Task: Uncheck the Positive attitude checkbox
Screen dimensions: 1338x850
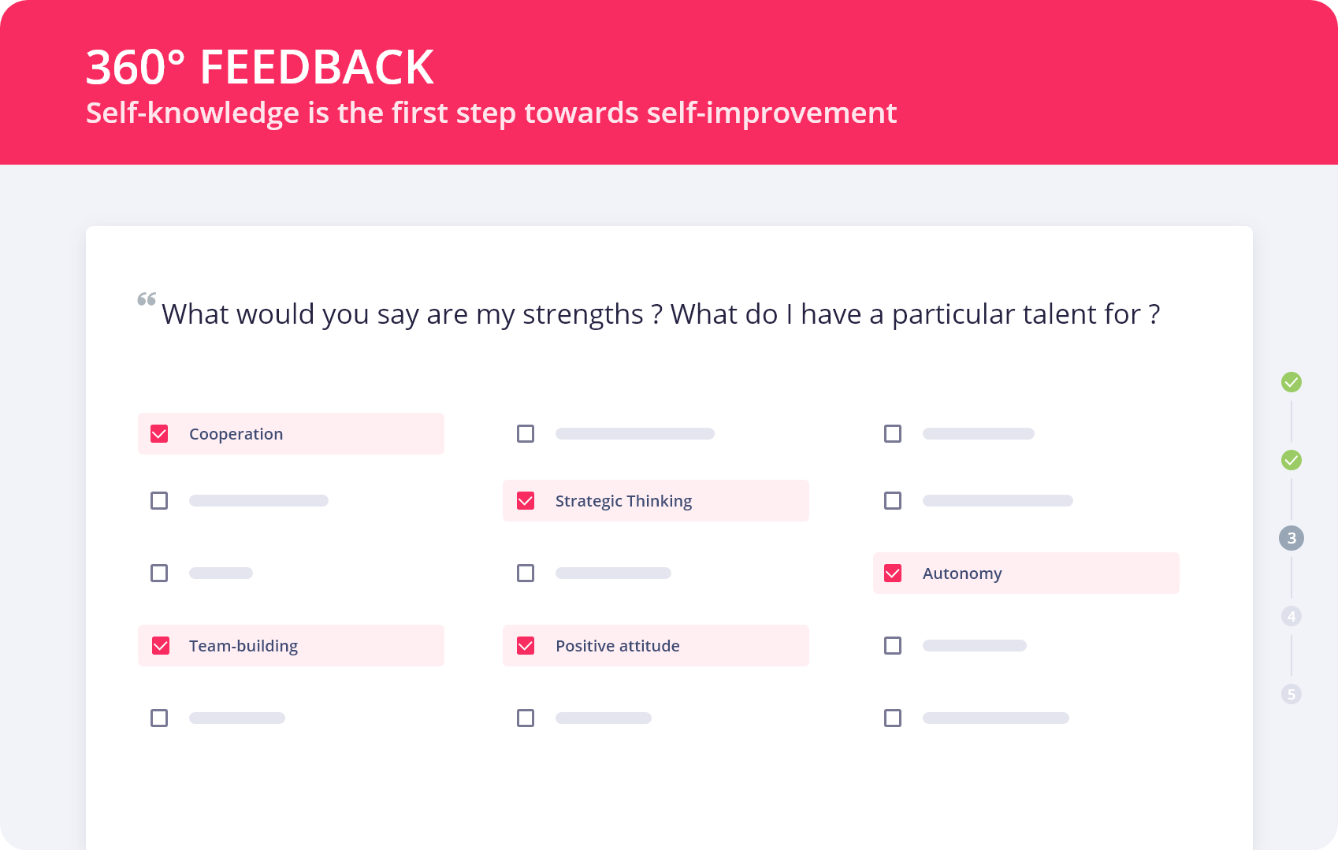Action: [x=526, y=646]
